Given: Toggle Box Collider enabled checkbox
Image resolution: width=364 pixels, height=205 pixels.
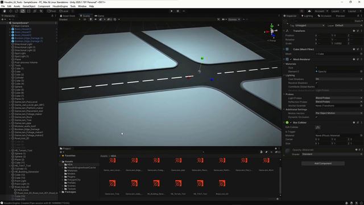Looking at the screenshot, I should coord(291,122).
